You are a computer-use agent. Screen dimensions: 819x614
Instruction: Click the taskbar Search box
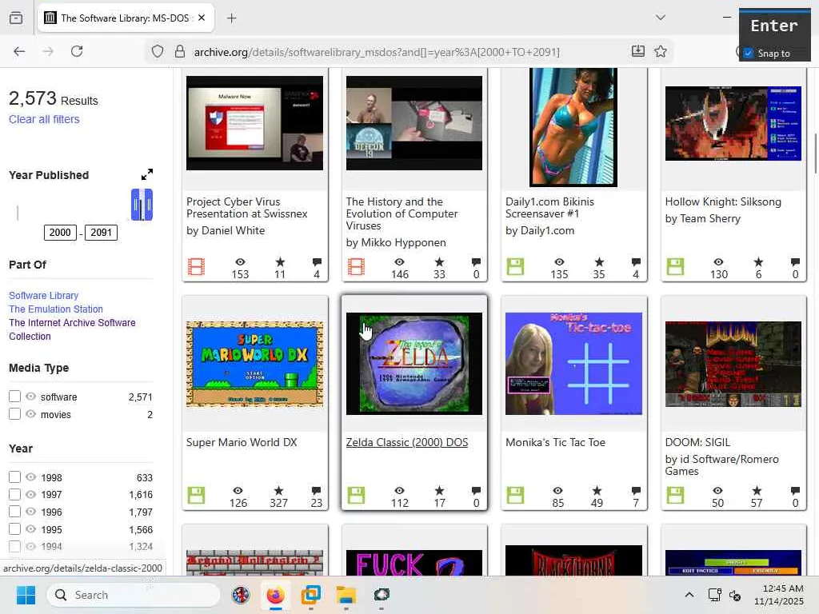[134, 595]
